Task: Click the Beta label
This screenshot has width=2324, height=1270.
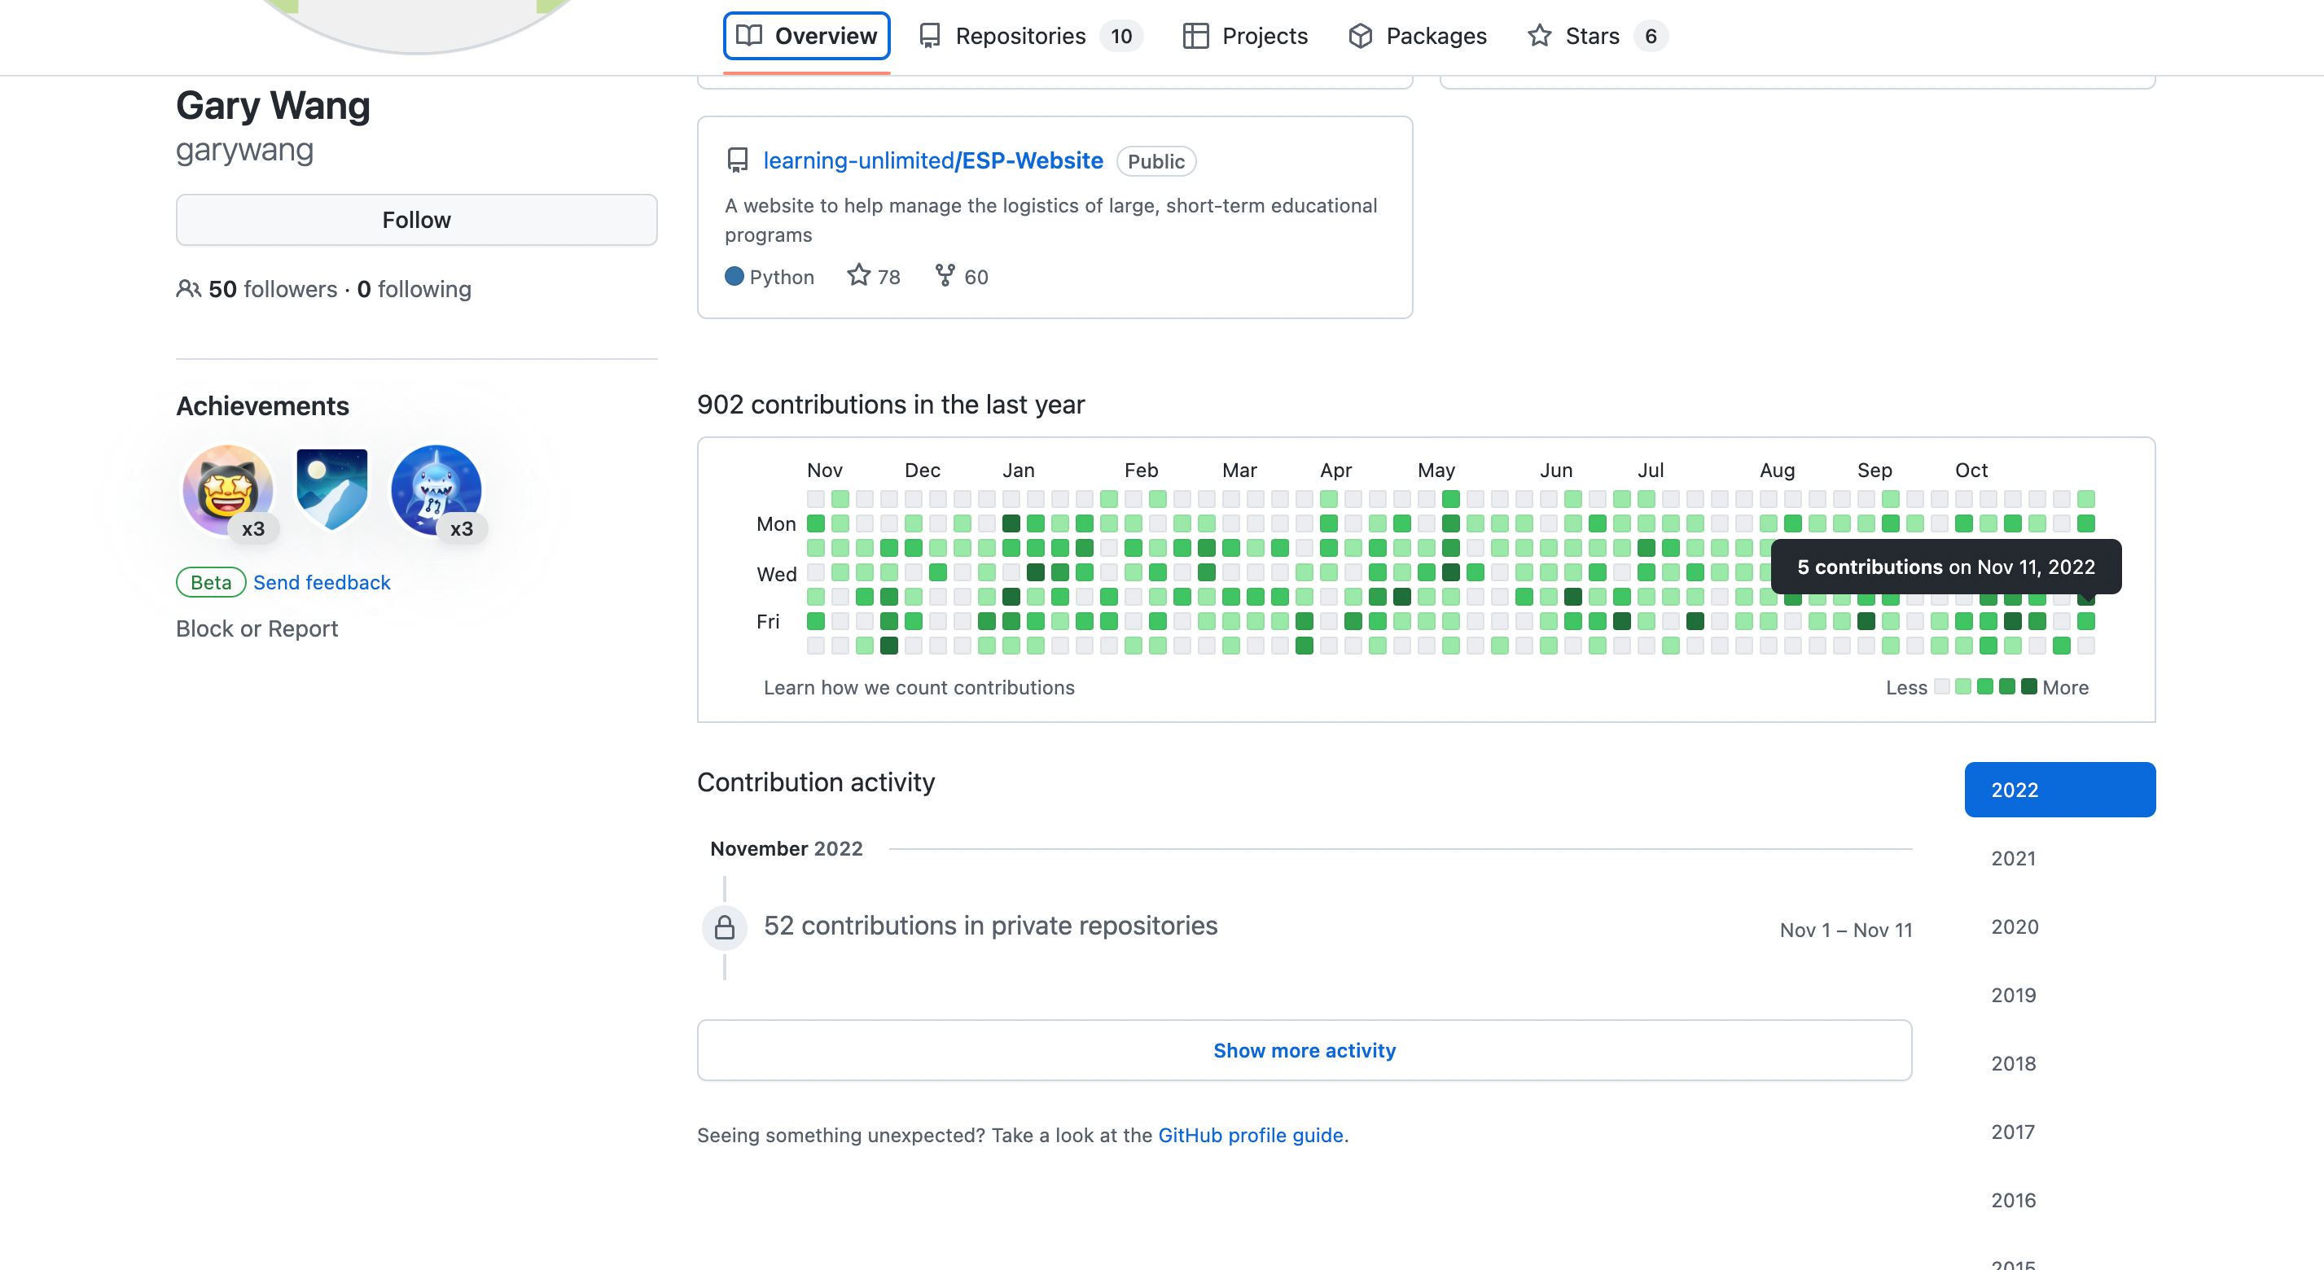Action: point(210,583)
